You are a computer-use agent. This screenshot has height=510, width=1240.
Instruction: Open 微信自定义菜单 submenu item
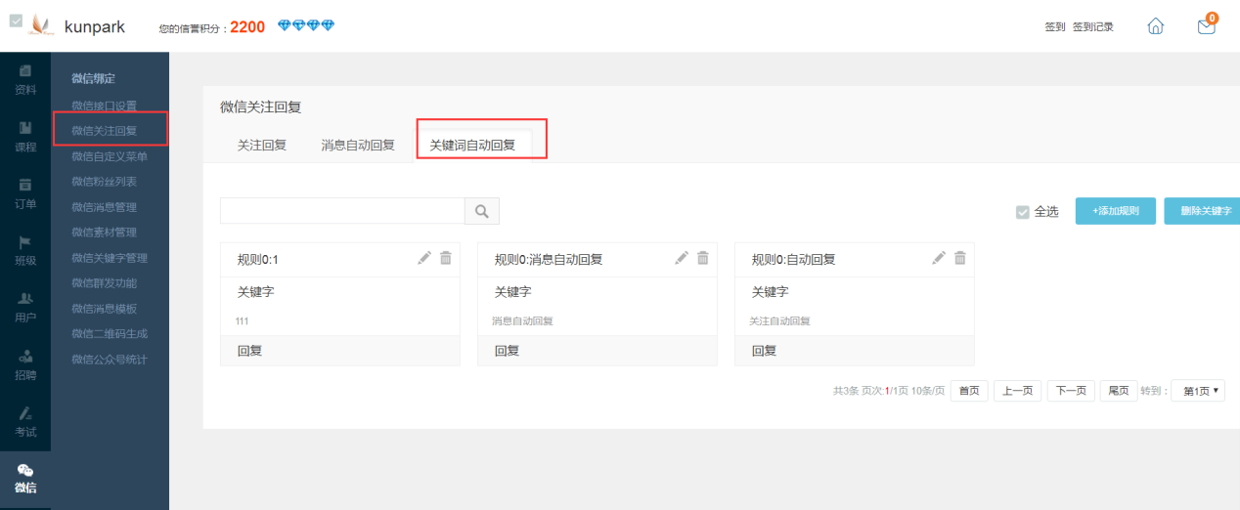pyautogui.click(x=110, y=156)
